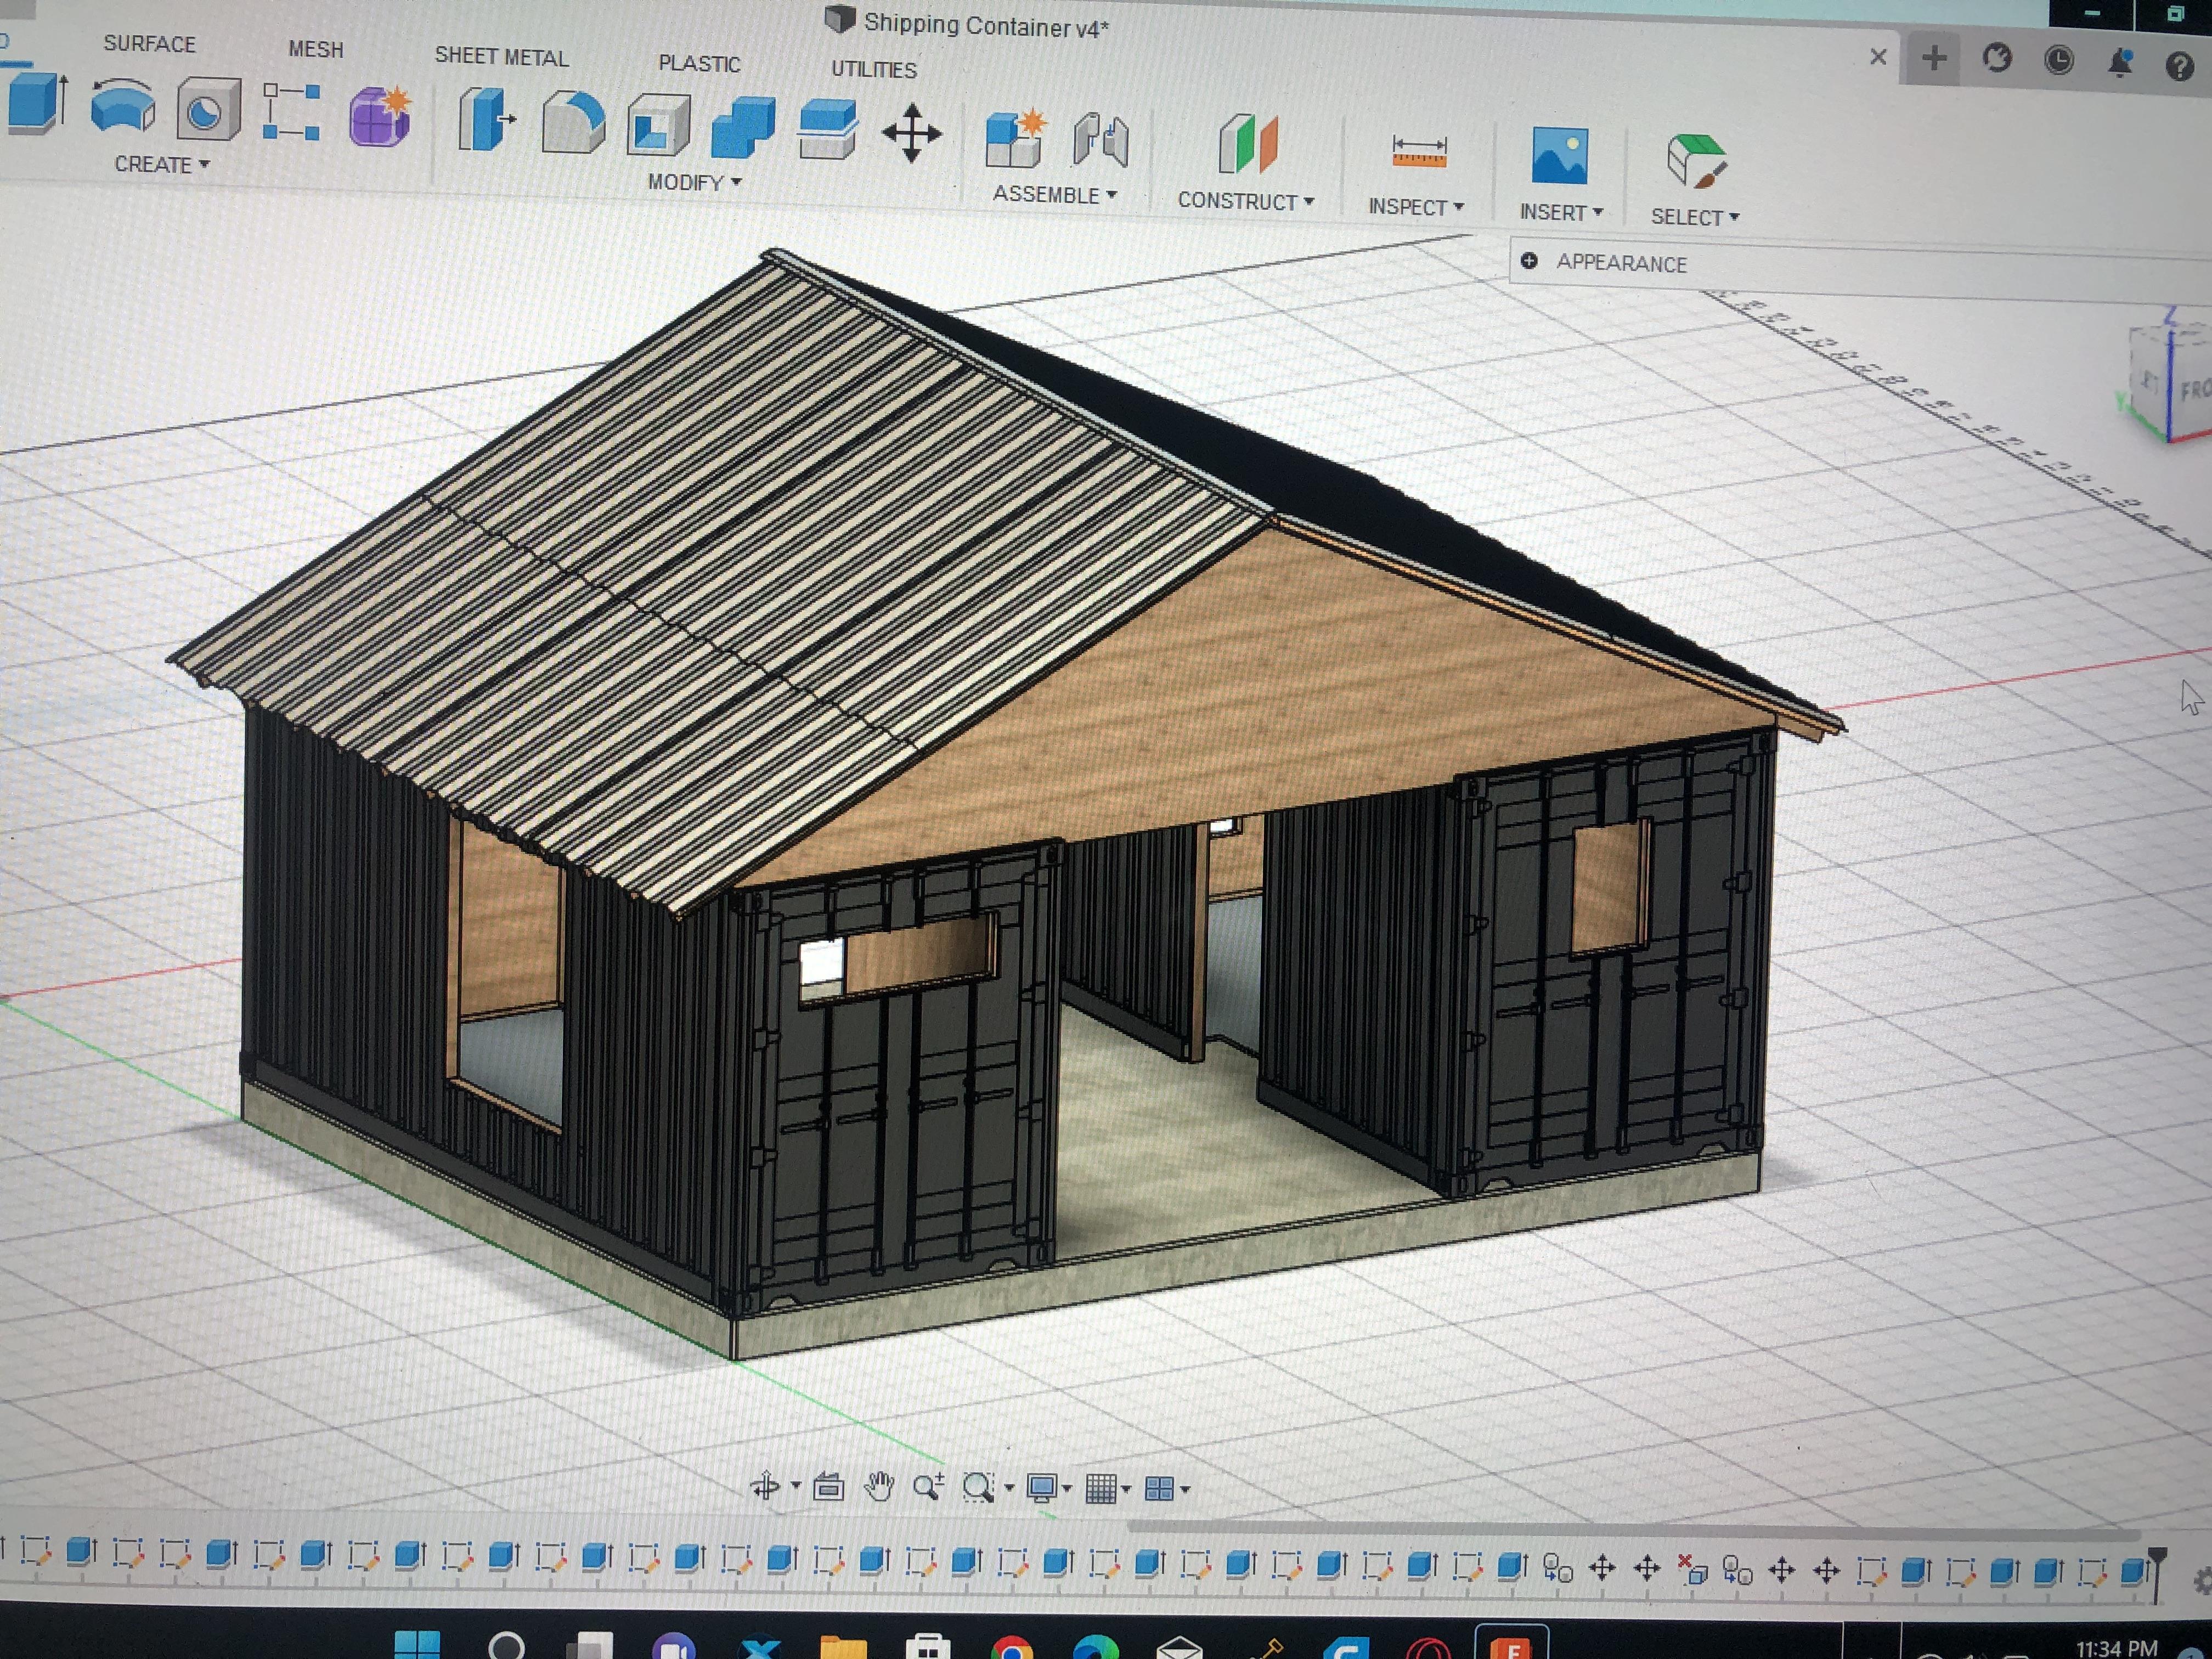Activate the Move/Copy arrows tool
The width and height of the screenshot is (2212, 1659).
tap(911, 134)
